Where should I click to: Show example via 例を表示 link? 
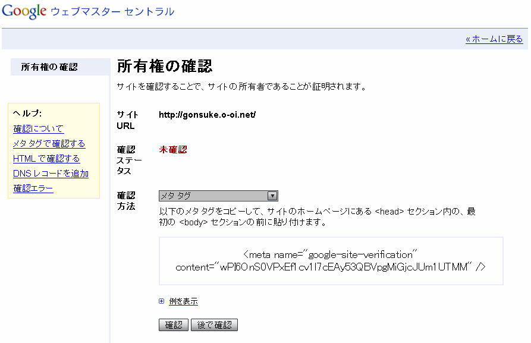click(183, 301)
